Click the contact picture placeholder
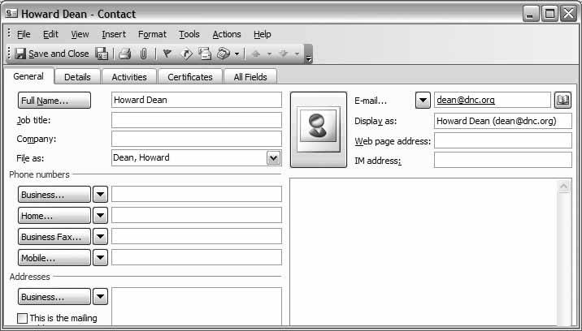The image size is (582, 331). pos(319,129)
